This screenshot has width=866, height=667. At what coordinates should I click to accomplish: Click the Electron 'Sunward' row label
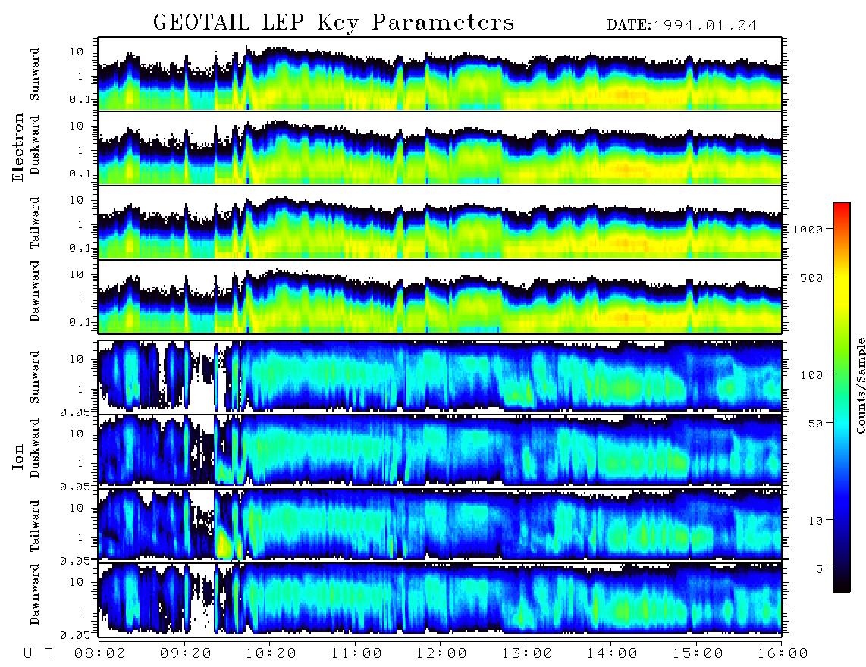pos(35,74)
